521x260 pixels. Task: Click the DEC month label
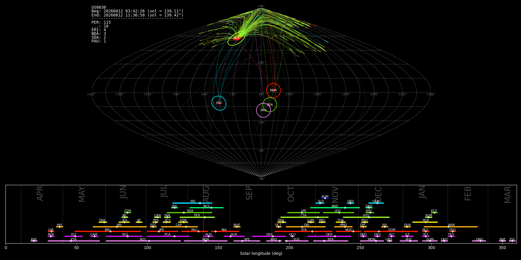(378, 194)
